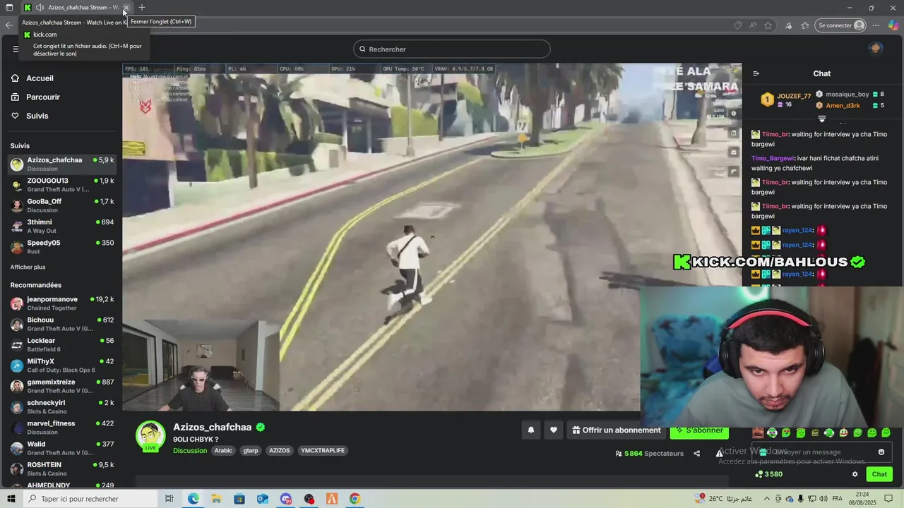Open chat settings gear icon
The width and height of the screenshot is (904, 508).
click(x=855, y=474)
